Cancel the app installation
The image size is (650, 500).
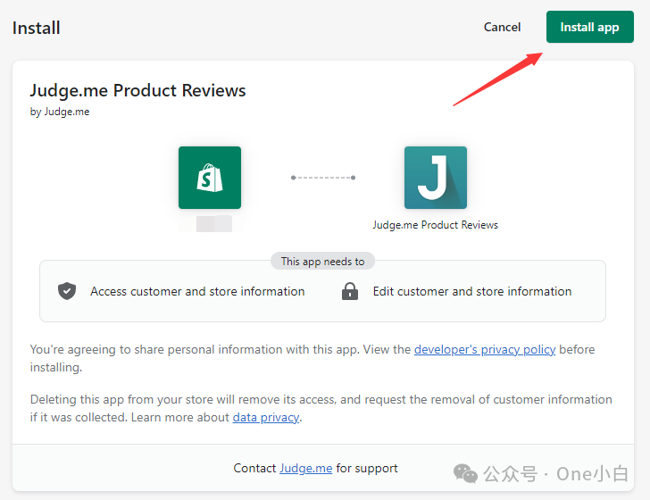(502, 27)
